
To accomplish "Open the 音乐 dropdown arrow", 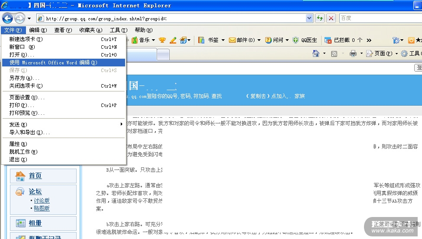I will coord(153,40).
